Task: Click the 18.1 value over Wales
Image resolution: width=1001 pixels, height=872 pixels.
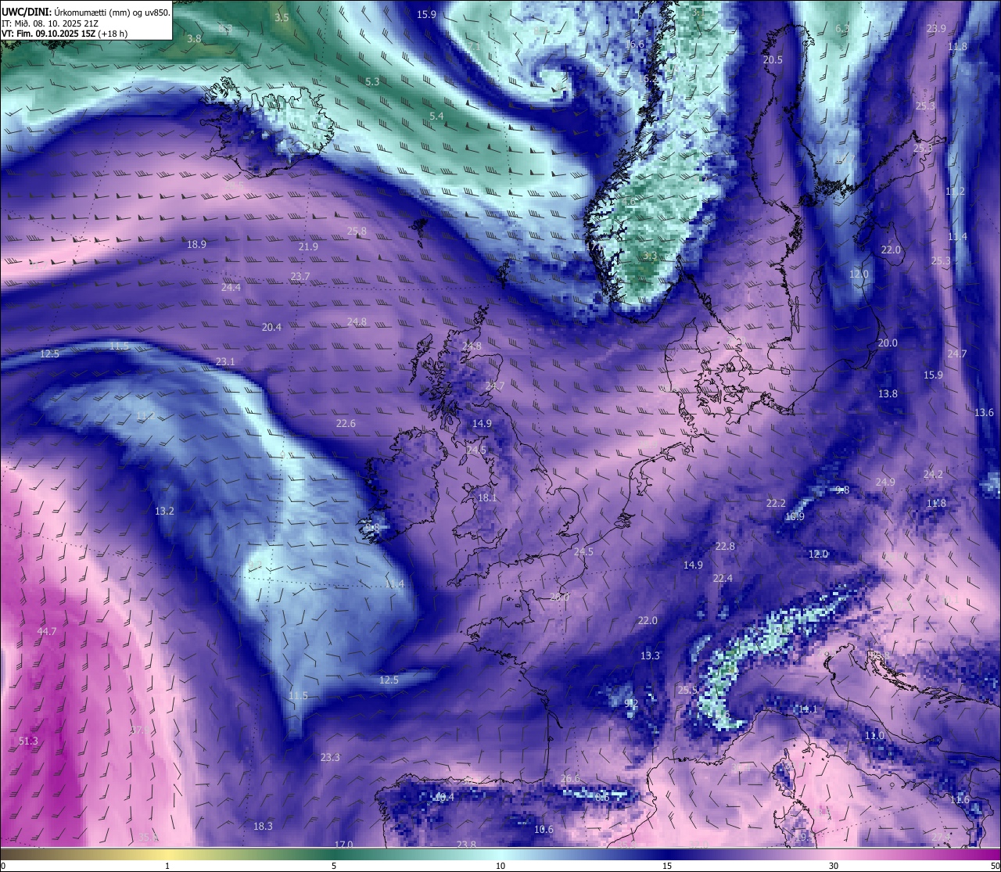Action: pos(487,497)
